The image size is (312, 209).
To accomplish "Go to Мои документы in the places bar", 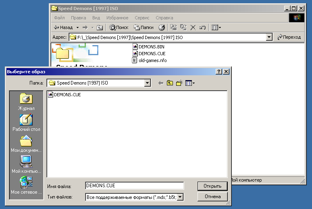I will (26, 144).
